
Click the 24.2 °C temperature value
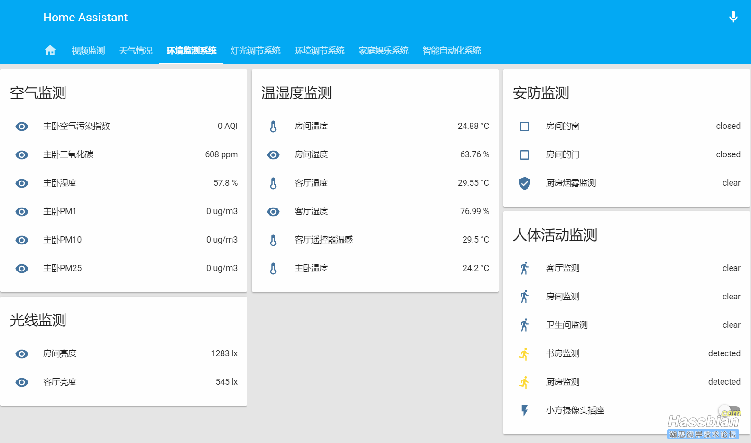tap(476, 268)
